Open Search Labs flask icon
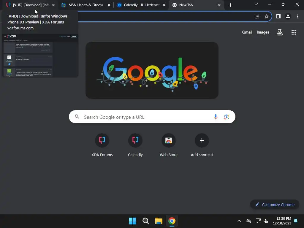 click(280, 32)
